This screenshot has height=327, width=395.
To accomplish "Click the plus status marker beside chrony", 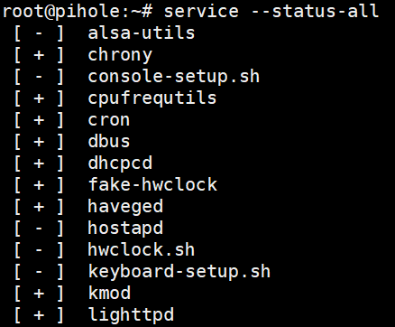I will [x=39, y=56].
